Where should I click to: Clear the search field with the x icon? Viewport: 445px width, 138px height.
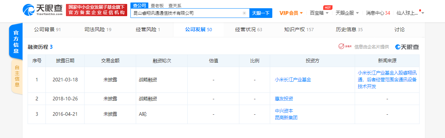244,13
